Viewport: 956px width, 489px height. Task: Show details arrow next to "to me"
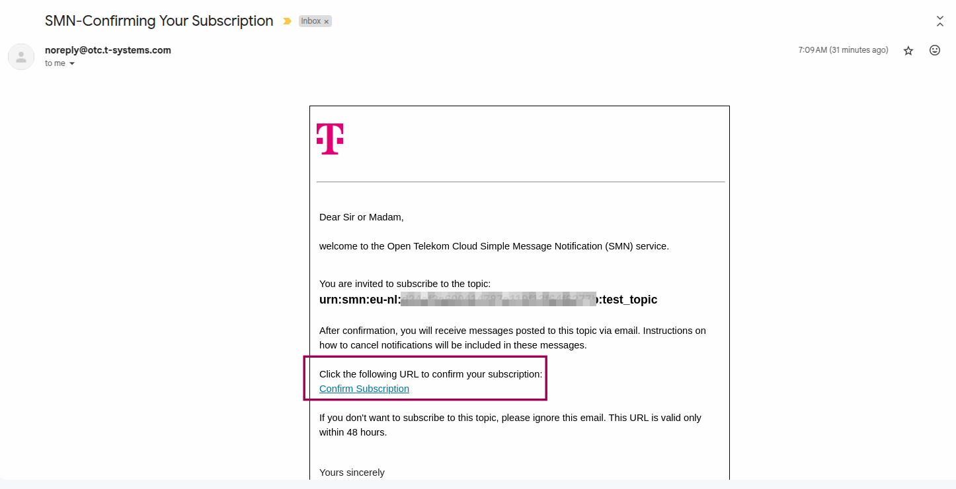point(72,64)
